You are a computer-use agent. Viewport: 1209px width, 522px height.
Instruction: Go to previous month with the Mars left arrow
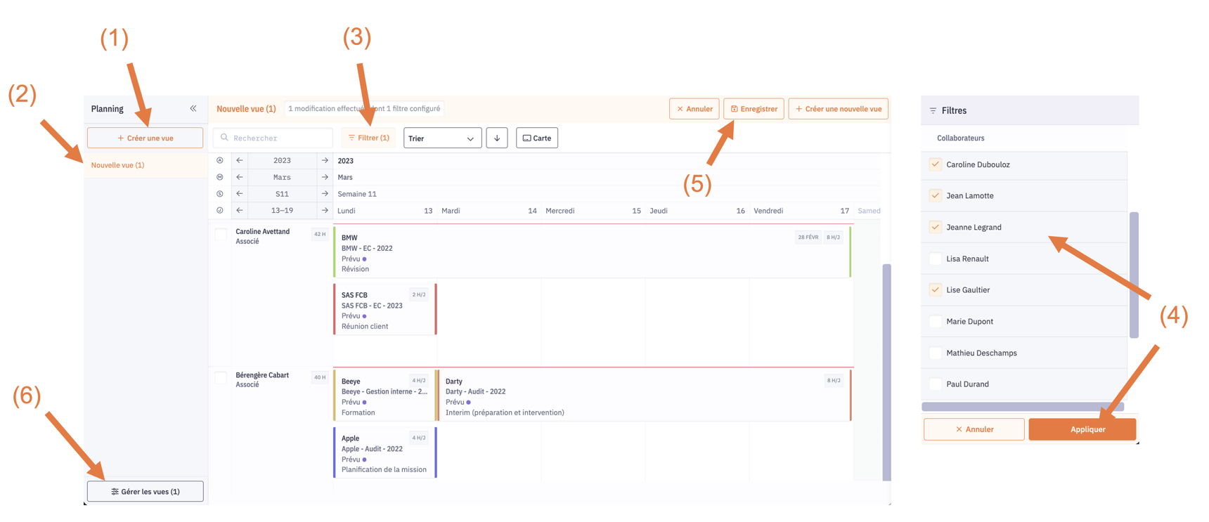[x=239, y=177]
